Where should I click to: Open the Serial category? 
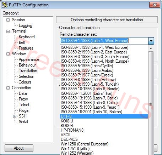(x=23, y=122)
